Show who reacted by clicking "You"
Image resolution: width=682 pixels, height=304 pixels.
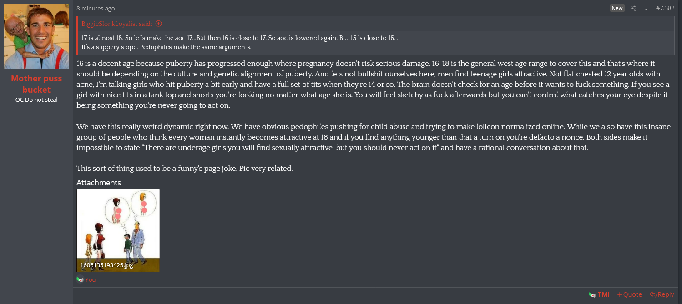click(x=91, y=279)
